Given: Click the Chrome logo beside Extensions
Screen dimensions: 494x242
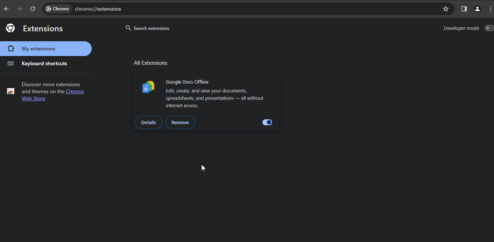Looking at the screenshot, I should [10, 28].
